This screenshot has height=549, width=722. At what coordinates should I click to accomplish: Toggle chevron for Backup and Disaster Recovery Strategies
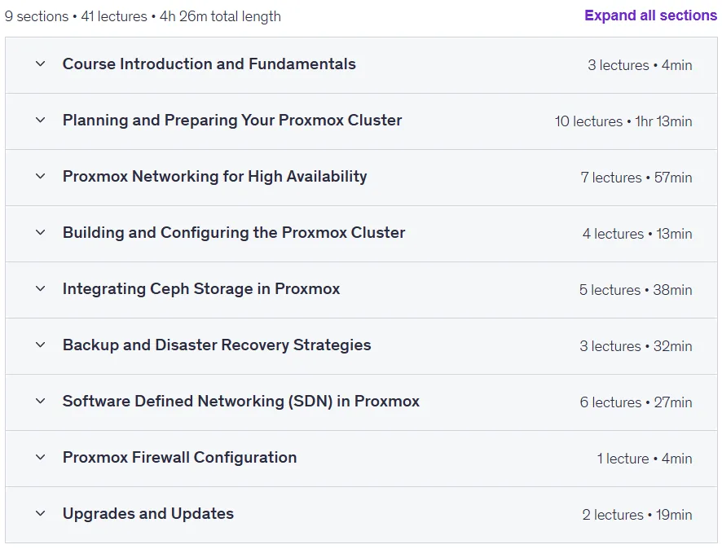pos(41,345)
